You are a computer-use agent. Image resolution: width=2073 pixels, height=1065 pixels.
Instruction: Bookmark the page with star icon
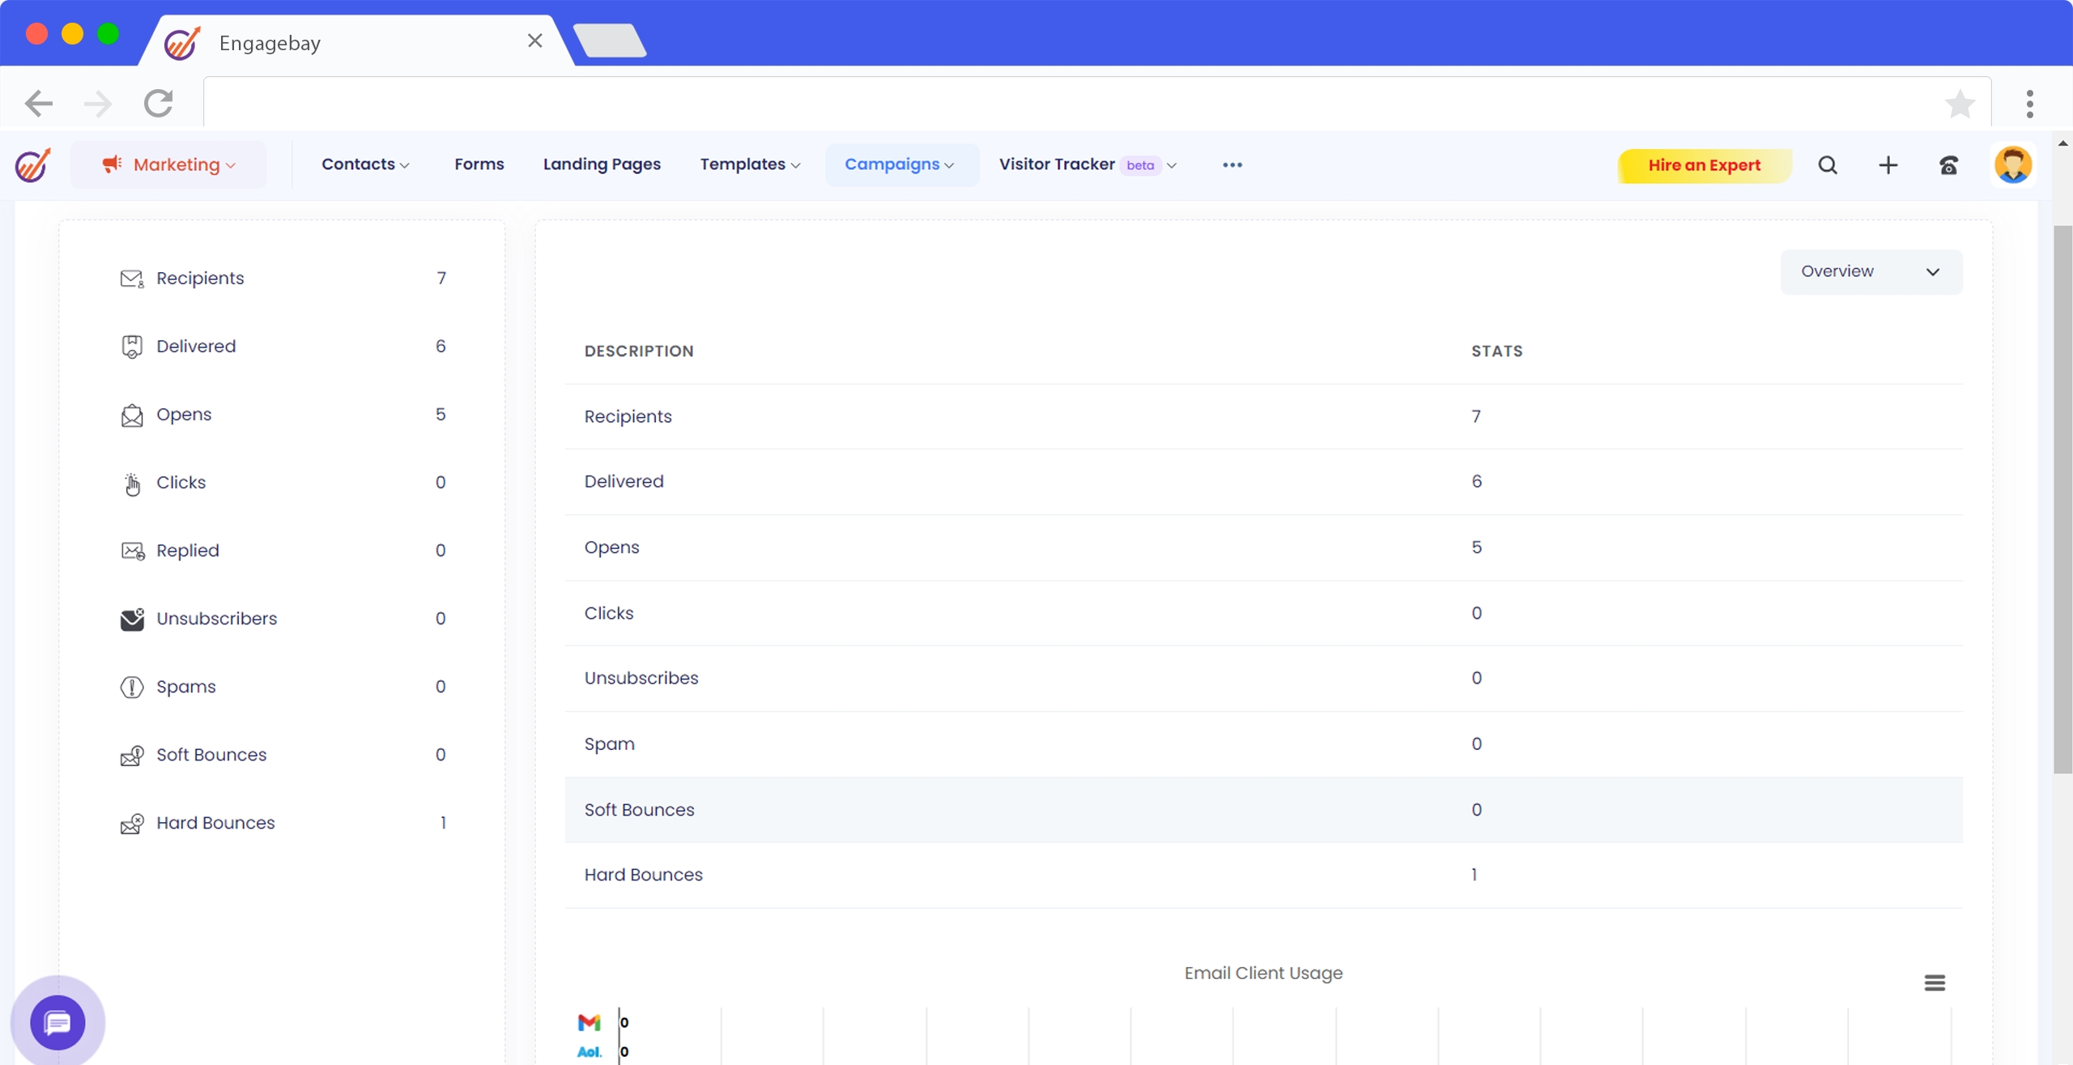coord(1960,104)
